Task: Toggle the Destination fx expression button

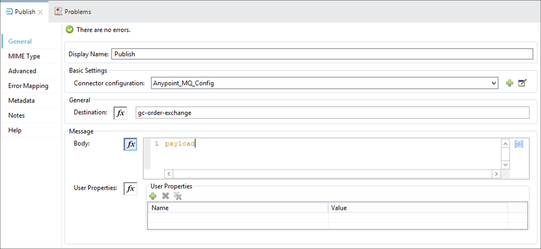Action: point(120,113)
